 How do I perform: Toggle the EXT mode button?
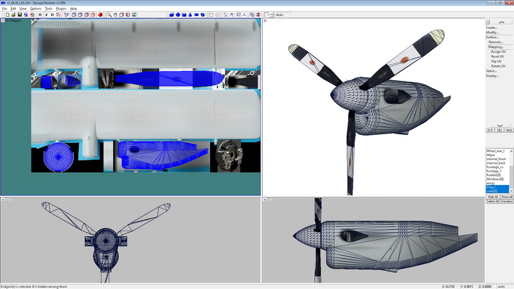pyautogui.click(x=490, y=130)
